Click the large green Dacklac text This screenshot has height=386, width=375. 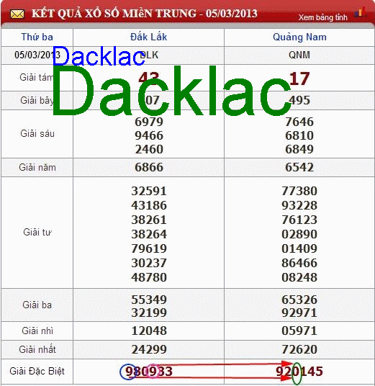click(171, 91)
